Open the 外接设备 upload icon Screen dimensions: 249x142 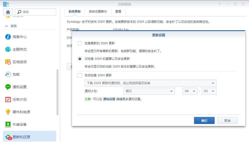8,124
